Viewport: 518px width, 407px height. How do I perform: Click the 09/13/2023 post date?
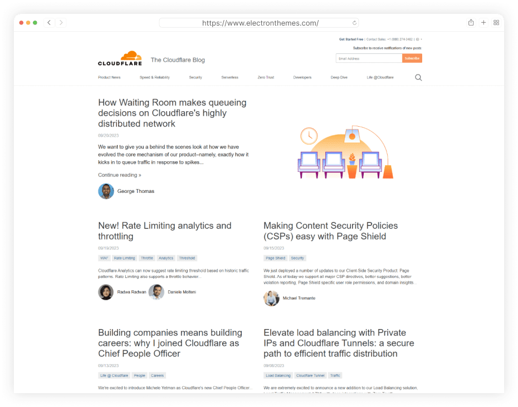(109, 366)
